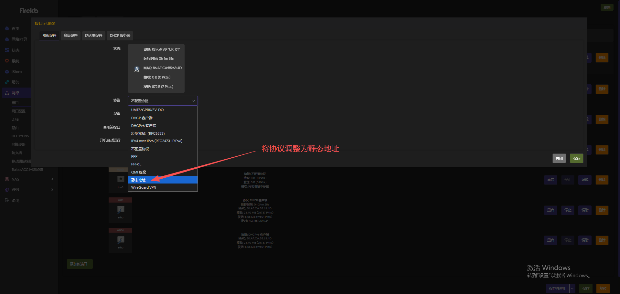This screenshot has height=294, width=620.
Task: Click the wan interface eth0 port icon
Action: (x=120, y=210)
